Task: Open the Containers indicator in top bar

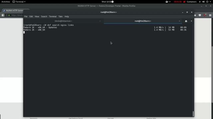Action: (x=192, y=2)
